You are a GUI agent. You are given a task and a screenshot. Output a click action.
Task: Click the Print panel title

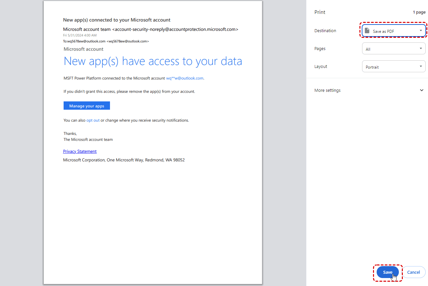click(320, 12)
